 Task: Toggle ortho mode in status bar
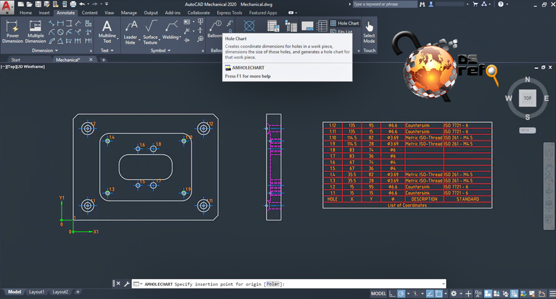click(392, 294)
